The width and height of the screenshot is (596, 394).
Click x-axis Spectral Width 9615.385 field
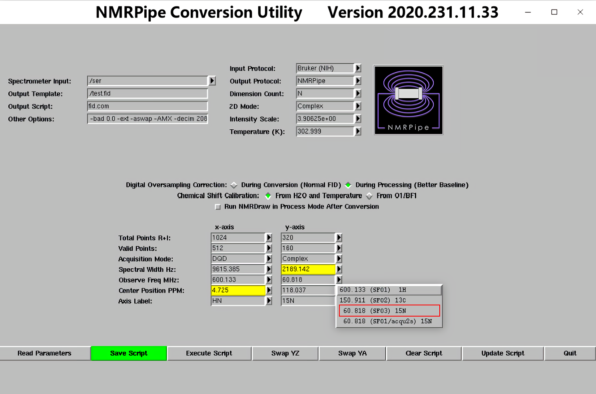[238, 269]
